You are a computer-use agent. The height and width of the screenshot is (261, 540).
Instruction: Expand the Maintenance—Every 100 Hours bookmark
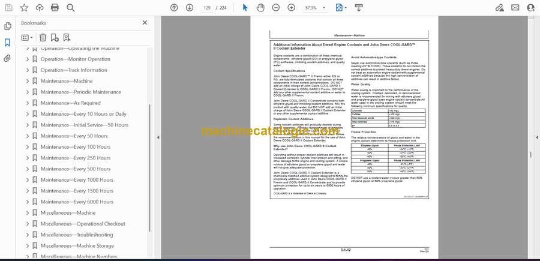[x=28, y=147]
